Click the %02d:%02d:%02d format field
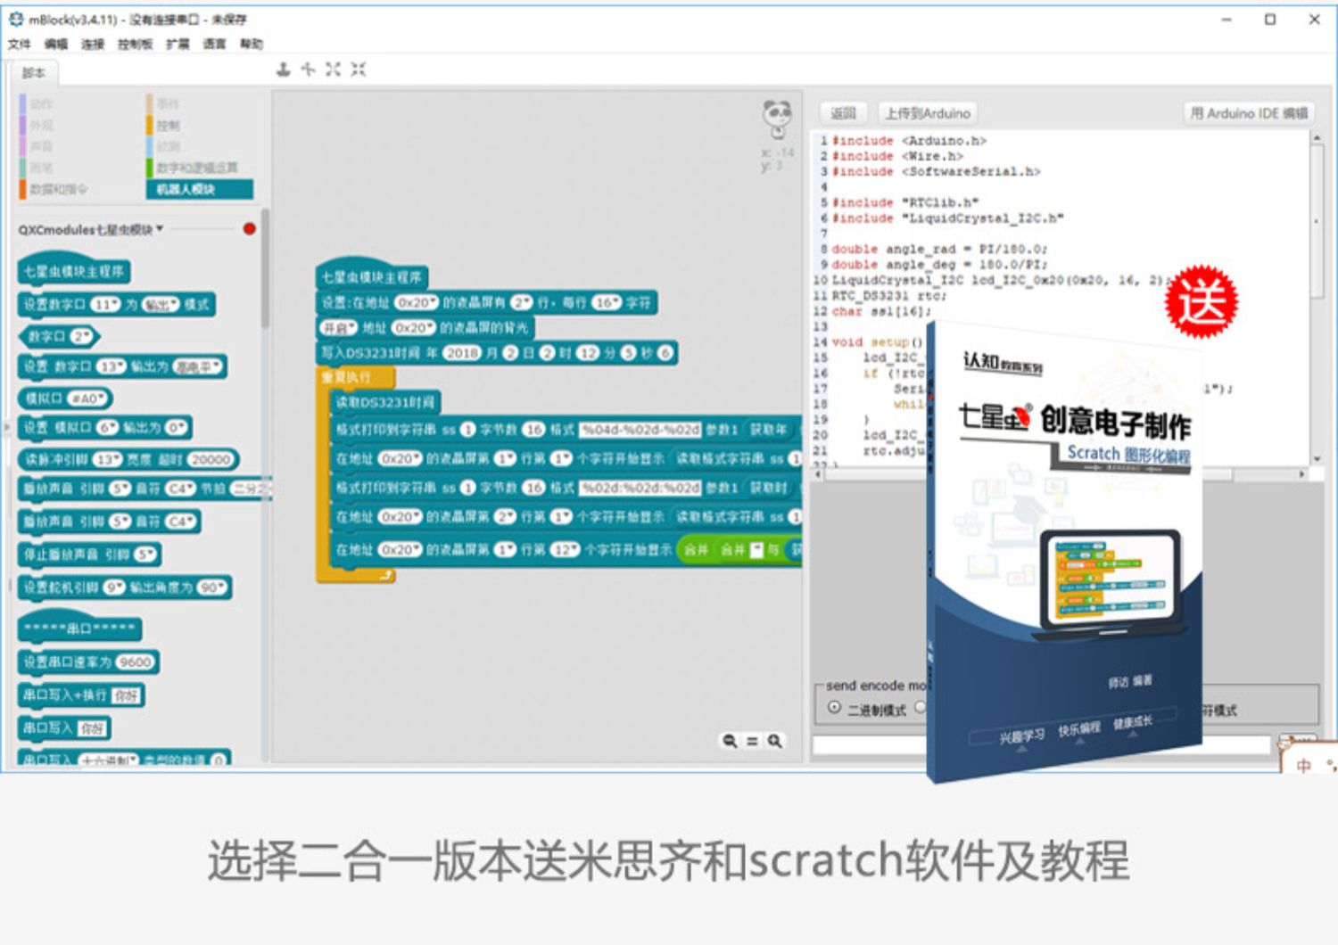The image size is (1338, 945). [x=640, y=488]
